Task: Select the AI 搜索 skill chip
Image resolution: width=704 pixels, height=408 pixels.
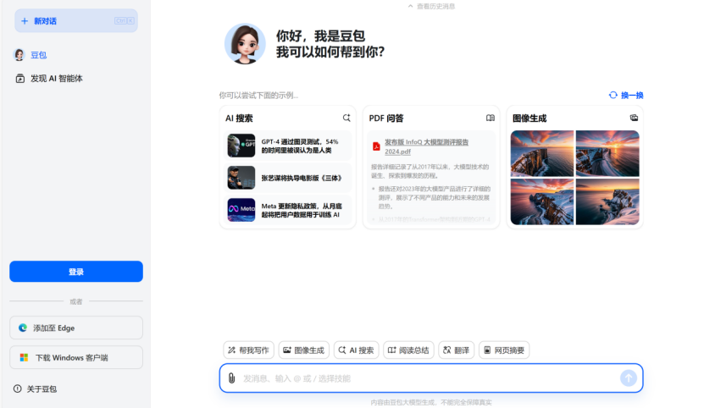Action: 357,350
